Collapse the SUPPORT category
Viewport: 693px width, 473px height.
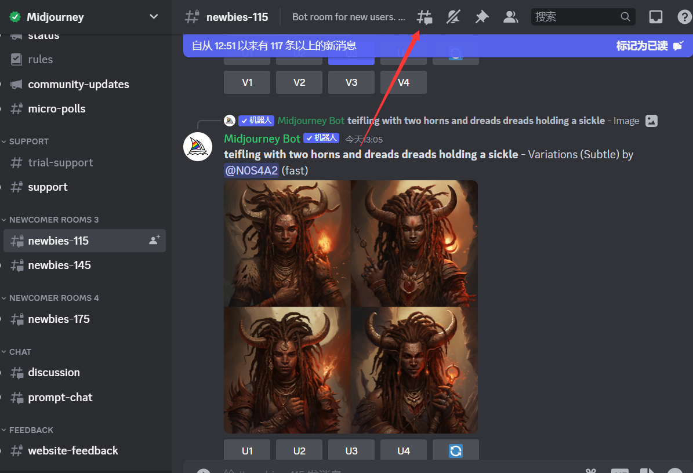[x=29, y=141]
